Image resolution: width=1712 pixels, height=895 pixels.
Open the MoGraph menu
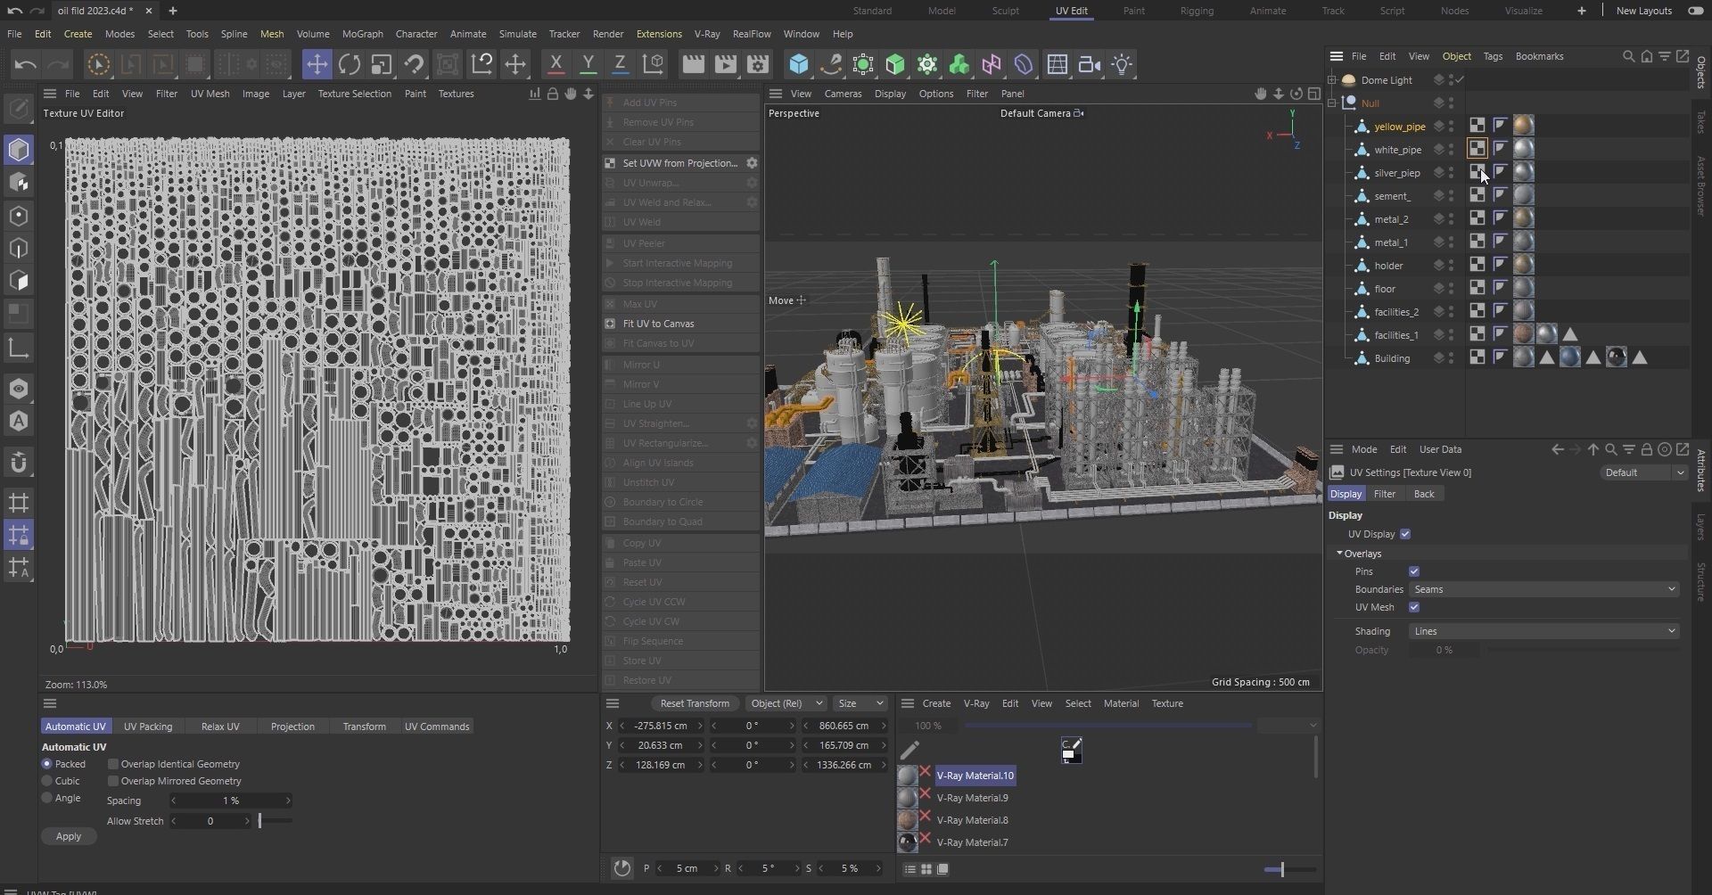click(362, 34)
